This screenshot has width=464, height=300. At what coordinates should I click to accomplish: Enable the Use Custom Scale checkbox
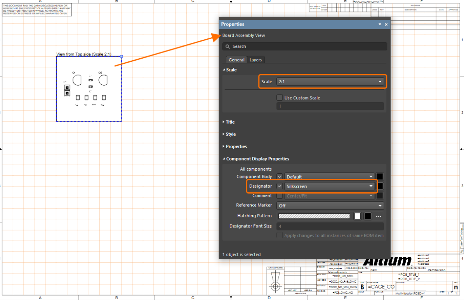(x=280, y=98)
